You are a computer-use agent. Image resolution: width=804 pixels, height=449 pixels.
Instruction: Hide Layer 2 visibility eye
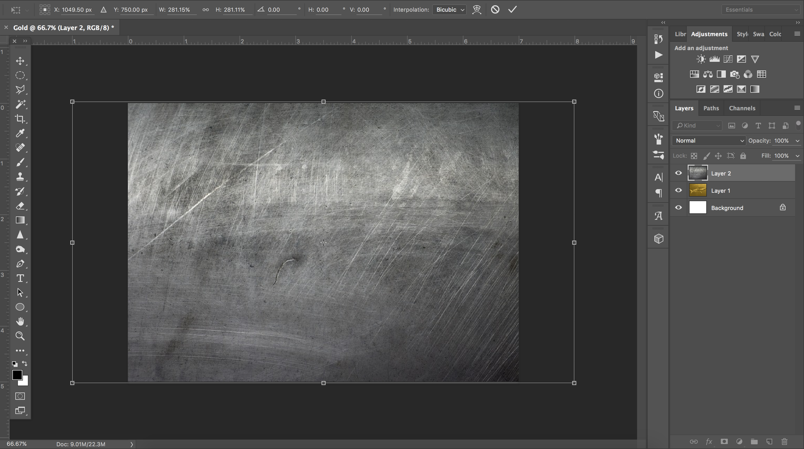pos(678,173)
